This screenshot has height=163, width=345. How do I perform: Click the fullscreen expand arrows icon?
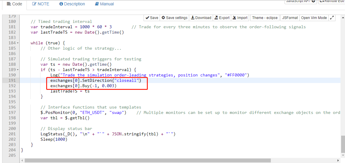click(332, 18)
